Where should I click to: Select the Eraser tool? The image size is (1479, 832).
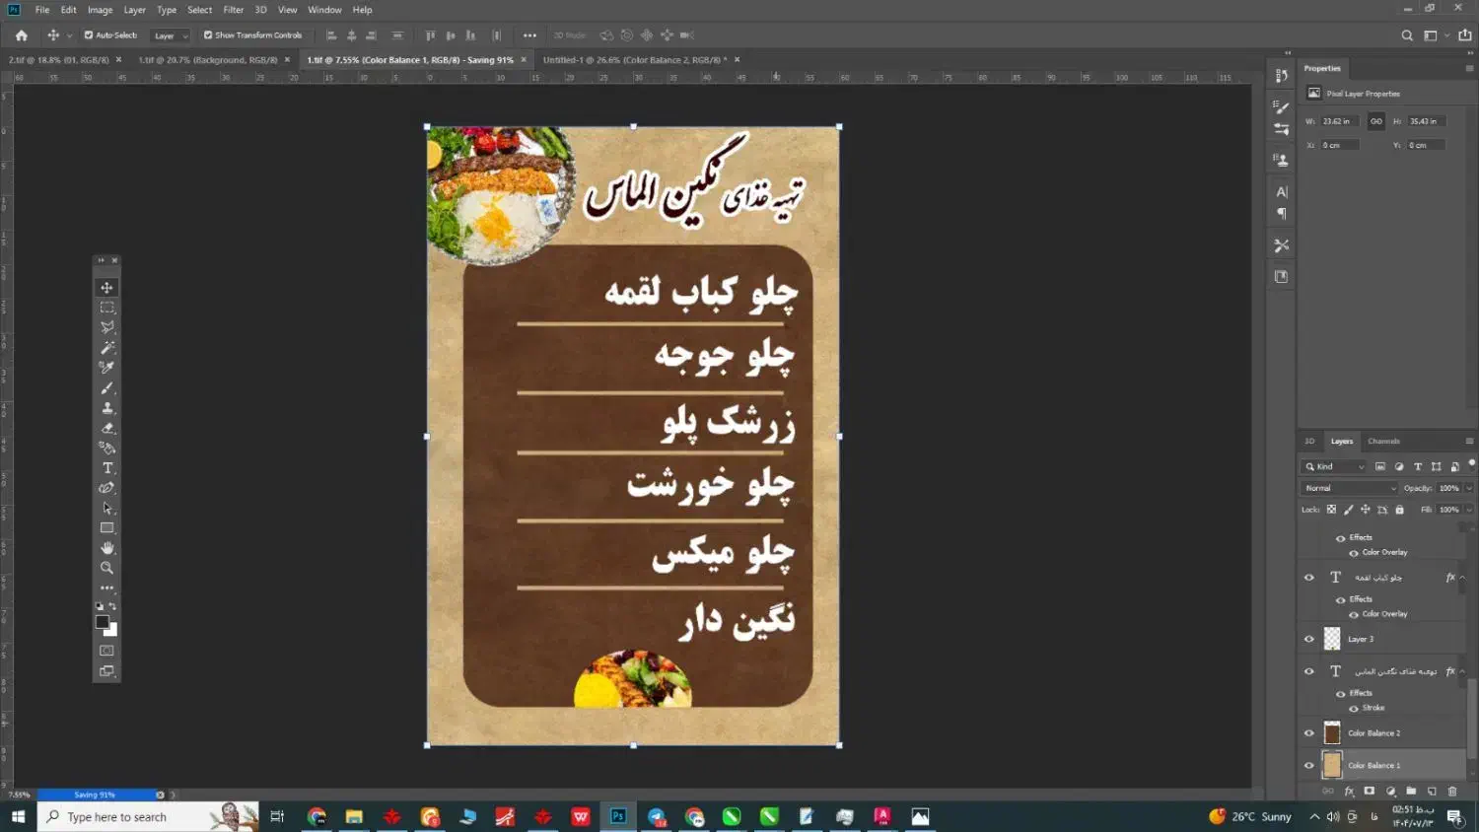[x=106, y=428]
